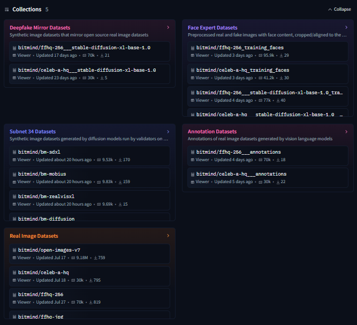This screenshot has height=325, width=357.
Task: Click 'Updated 23 days ago' text
Action: tap(56, 78)
